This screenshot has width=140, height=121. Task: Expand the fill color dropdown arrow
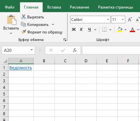125,30
